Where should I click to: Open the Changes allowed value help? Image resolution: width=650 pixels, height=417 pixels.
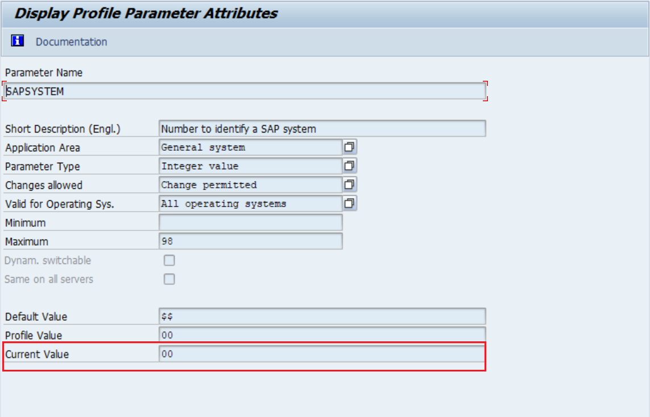351,184
